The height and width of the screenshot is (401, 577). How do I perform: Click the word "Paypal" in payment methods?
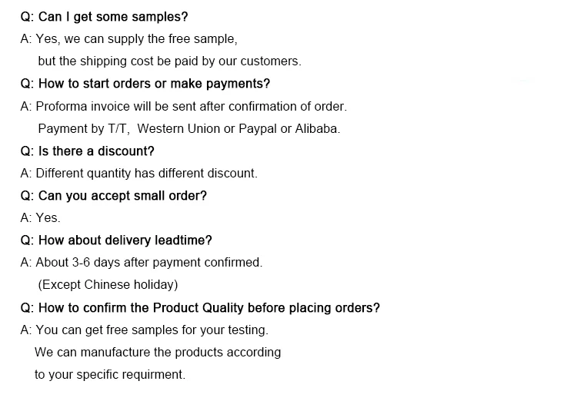[258, 128]
